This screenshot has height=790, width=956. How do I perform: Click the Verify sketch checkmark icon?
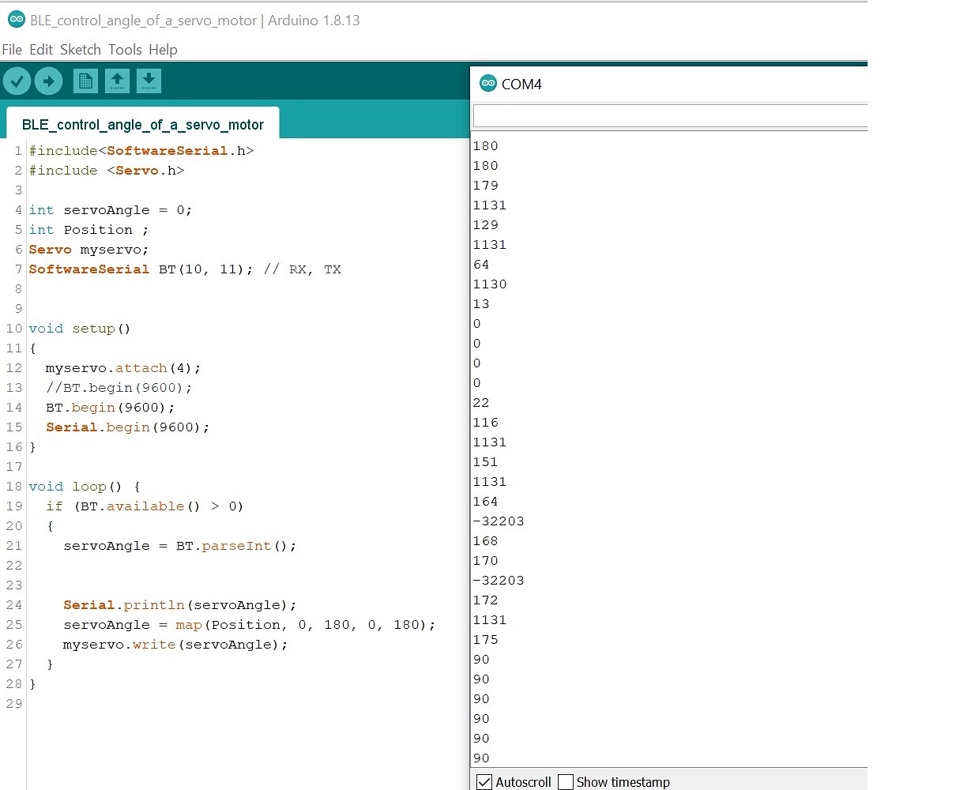pos(17,80)
